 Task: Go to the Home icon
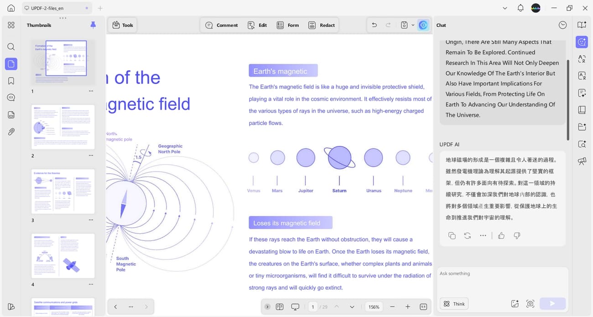coord(11,8)
